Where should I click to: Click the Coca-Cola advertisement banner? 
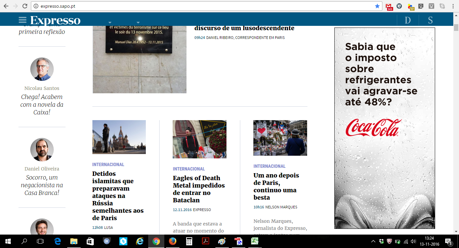385,128
